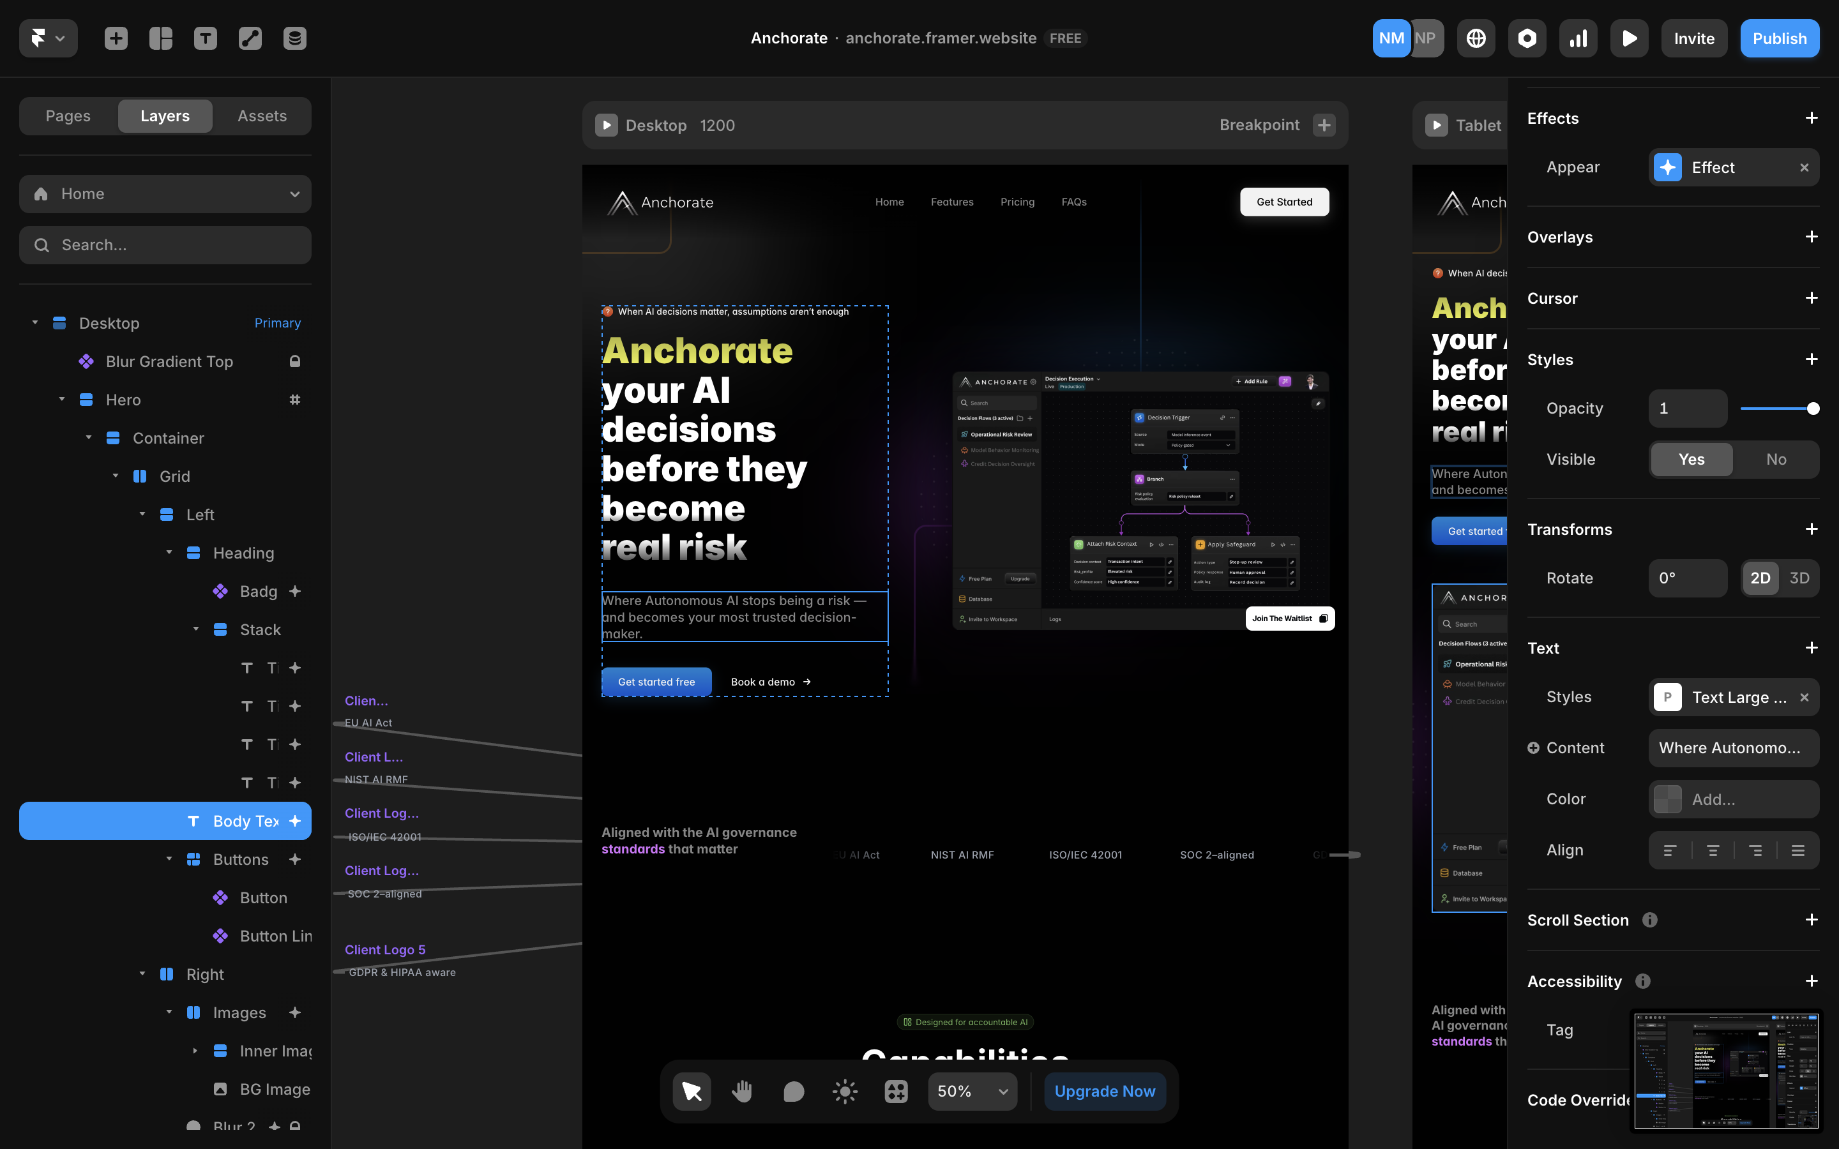
Task: Select center text alignment
Action: coord(1713,850)
